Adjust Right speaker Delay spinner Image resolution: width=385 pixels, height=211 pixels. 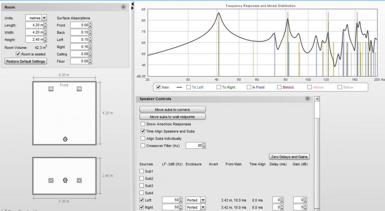[282, 207]
